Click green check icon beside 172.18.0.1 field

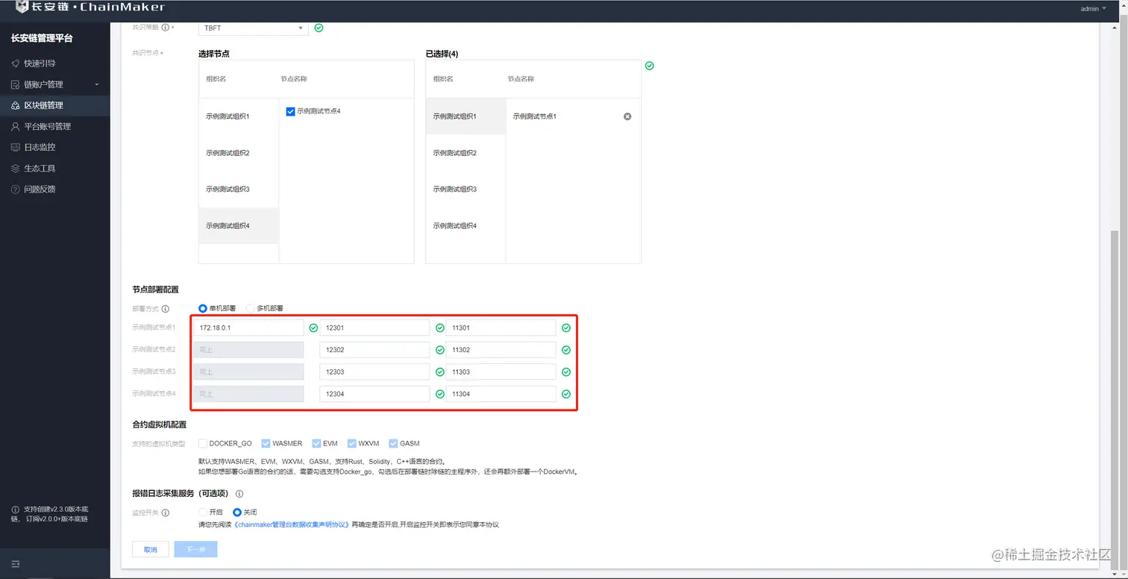pos(314,328)
